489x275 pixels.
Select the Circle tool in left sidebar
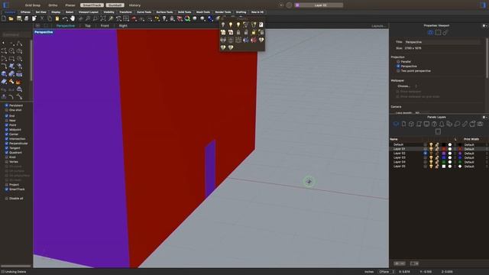(11, 51)
